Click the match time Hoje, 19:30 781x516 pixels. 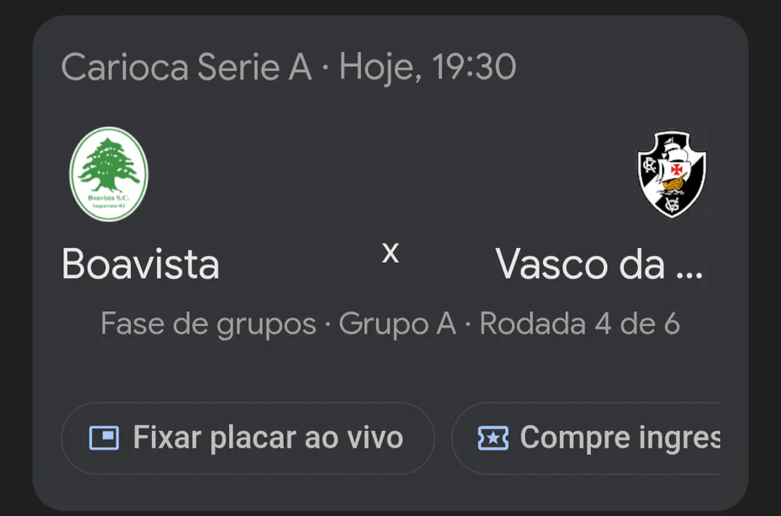tap(428, 67)
